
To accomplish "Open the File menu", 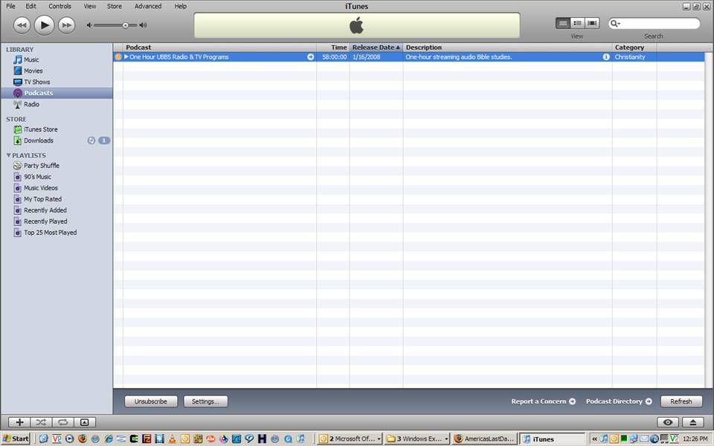I will 10,7.
